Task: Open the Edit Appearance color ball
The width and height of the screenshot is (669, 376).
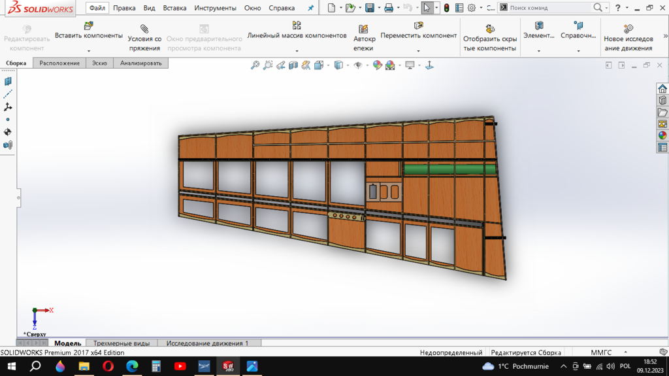Action: click(x=377, y=65)
